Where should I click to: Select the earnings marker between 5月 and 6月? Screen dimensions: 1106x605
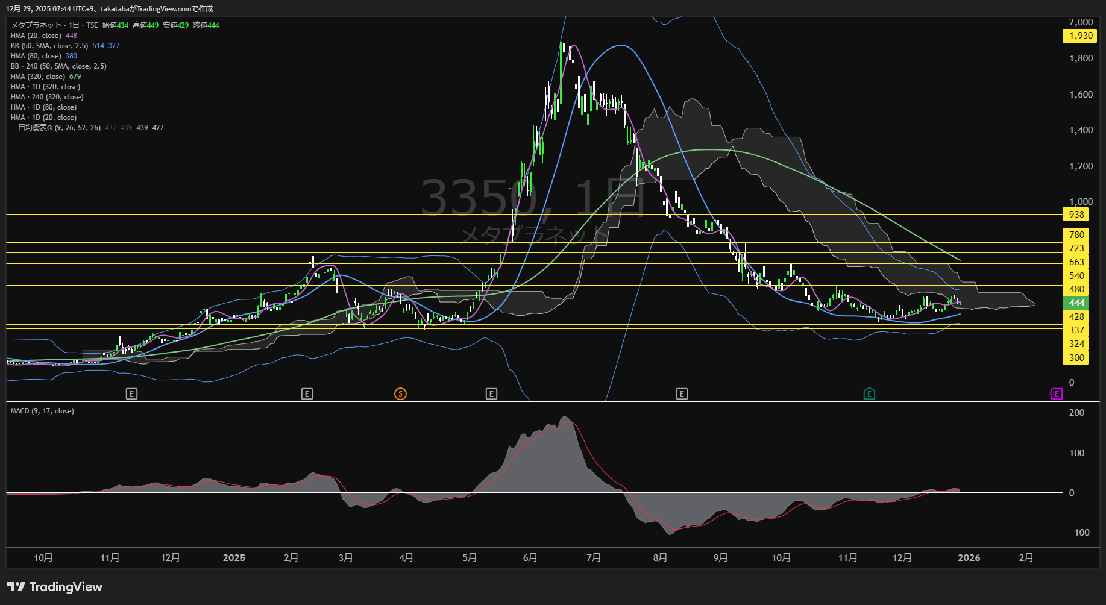pos(491,394)
